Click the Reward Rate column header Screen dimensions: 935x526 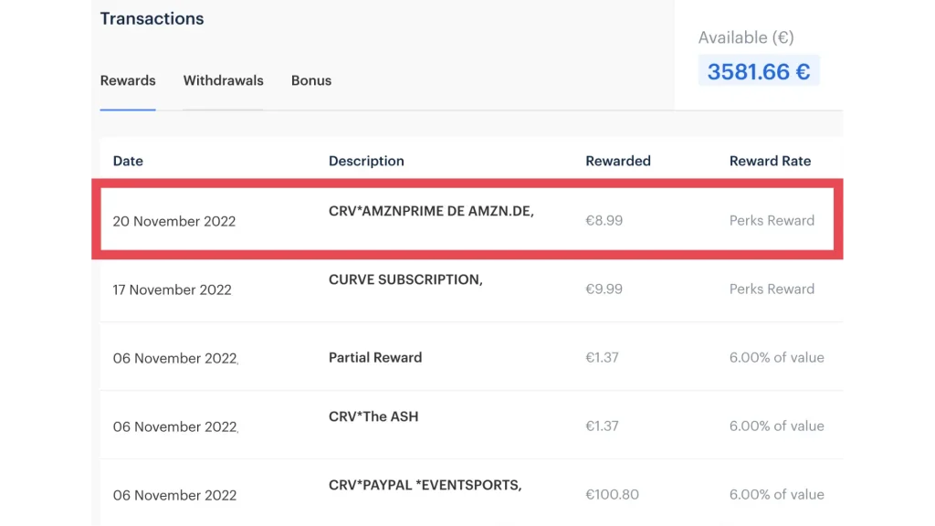pos(770,161)
